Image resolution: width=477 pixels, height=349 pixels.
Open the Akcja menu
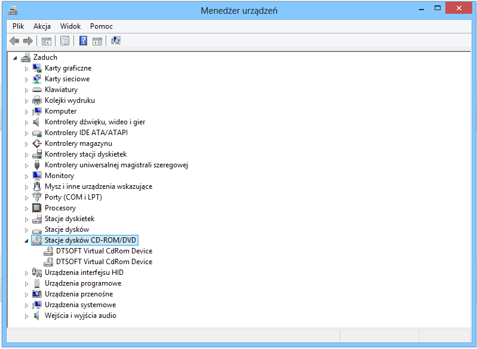point(42,26)
